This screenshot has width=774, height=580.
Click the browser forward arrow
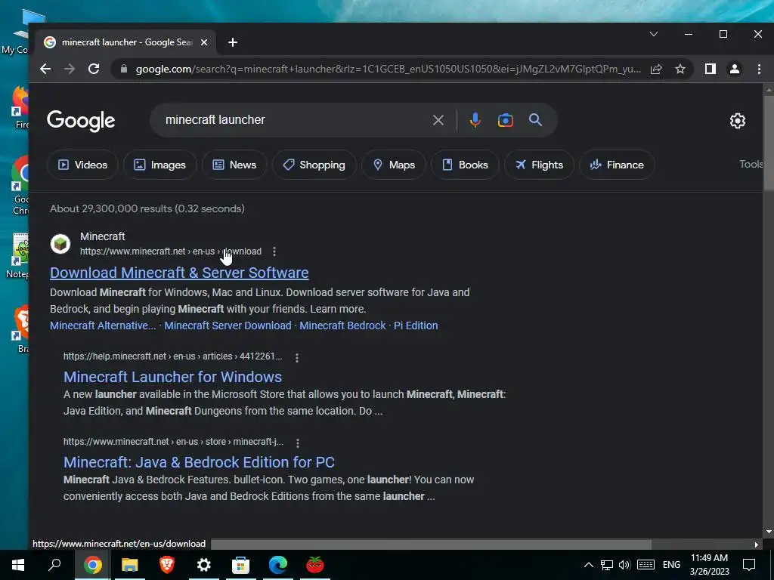click(x=70, y=69)
